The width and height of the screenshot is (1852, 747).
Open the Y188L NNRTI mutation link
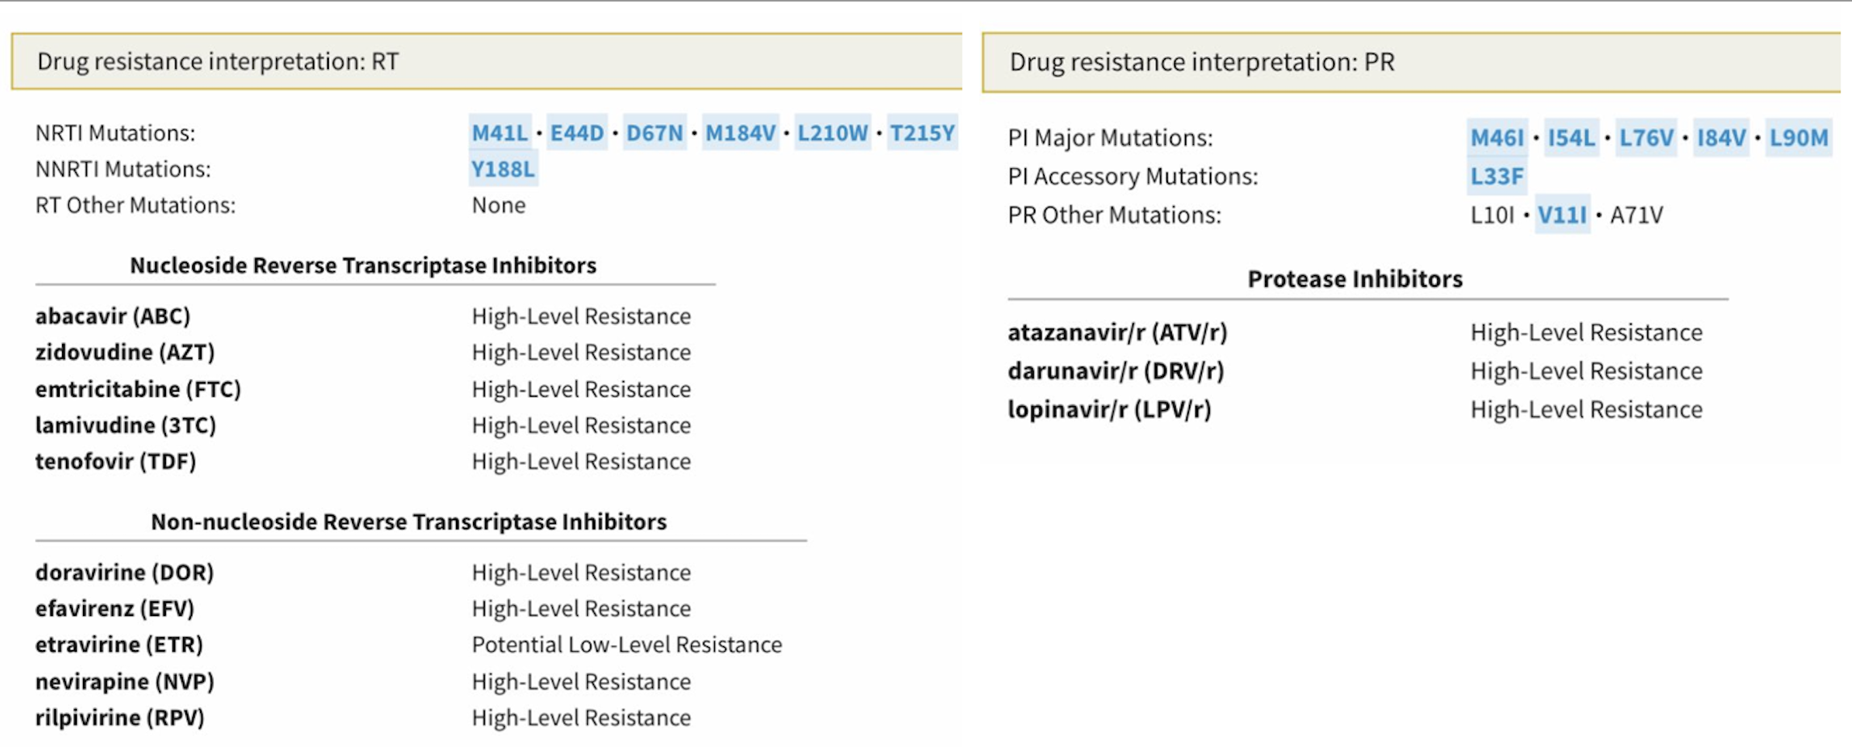[x=503, y=169]
